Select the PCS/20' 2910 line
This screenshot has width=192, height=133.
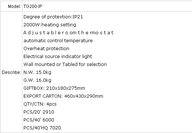click(39, 112)
